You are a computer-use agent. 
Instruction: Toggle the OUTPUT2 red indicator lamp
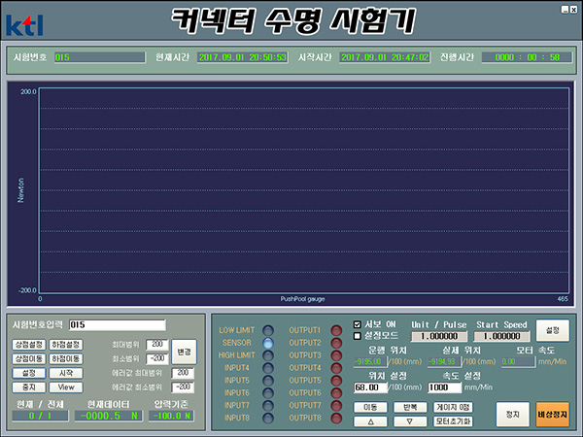[x=337, y=343]
